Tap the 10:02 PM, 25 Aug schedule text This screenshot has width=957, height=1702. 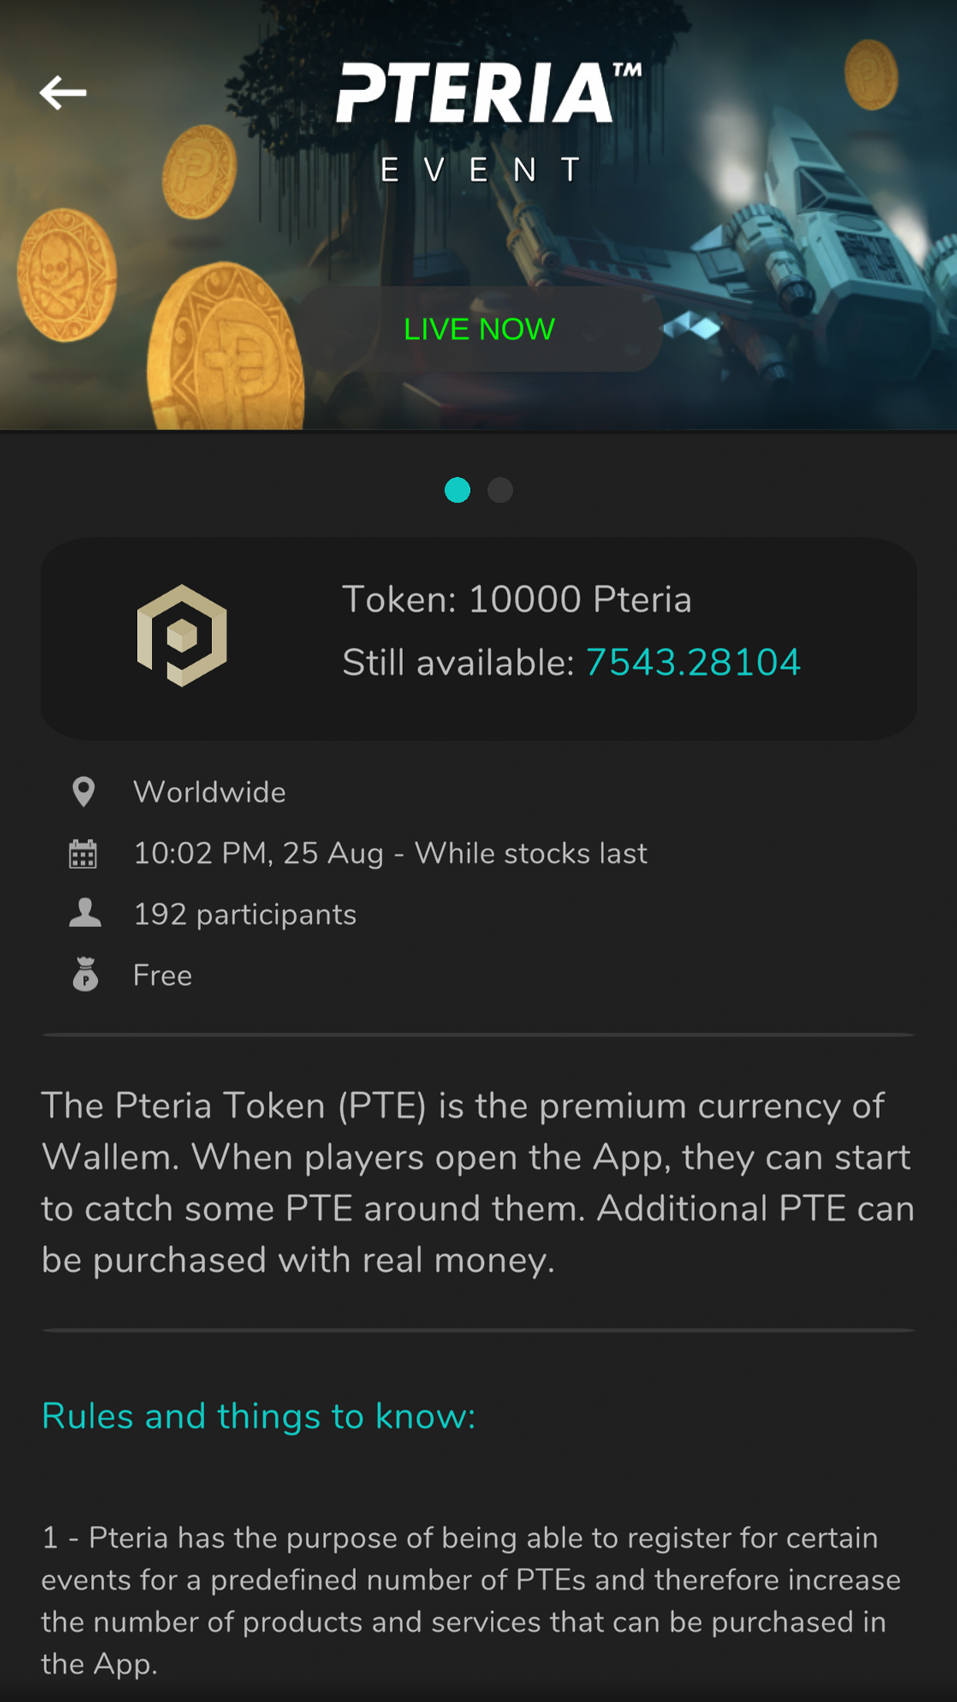(x=258, y=853)
